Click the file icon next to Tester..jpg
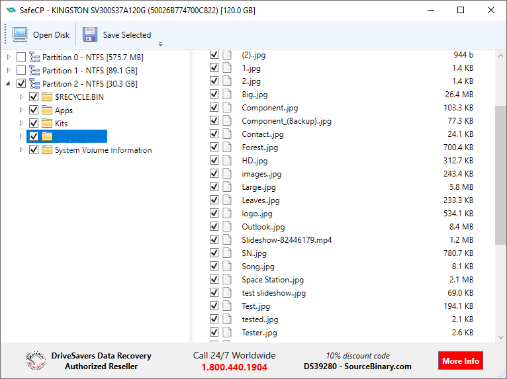507x379 pixels. (x=227, y=333)
